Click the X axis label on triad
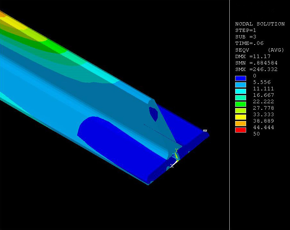This screenshot has width=290, height=230. coord(172,166)
